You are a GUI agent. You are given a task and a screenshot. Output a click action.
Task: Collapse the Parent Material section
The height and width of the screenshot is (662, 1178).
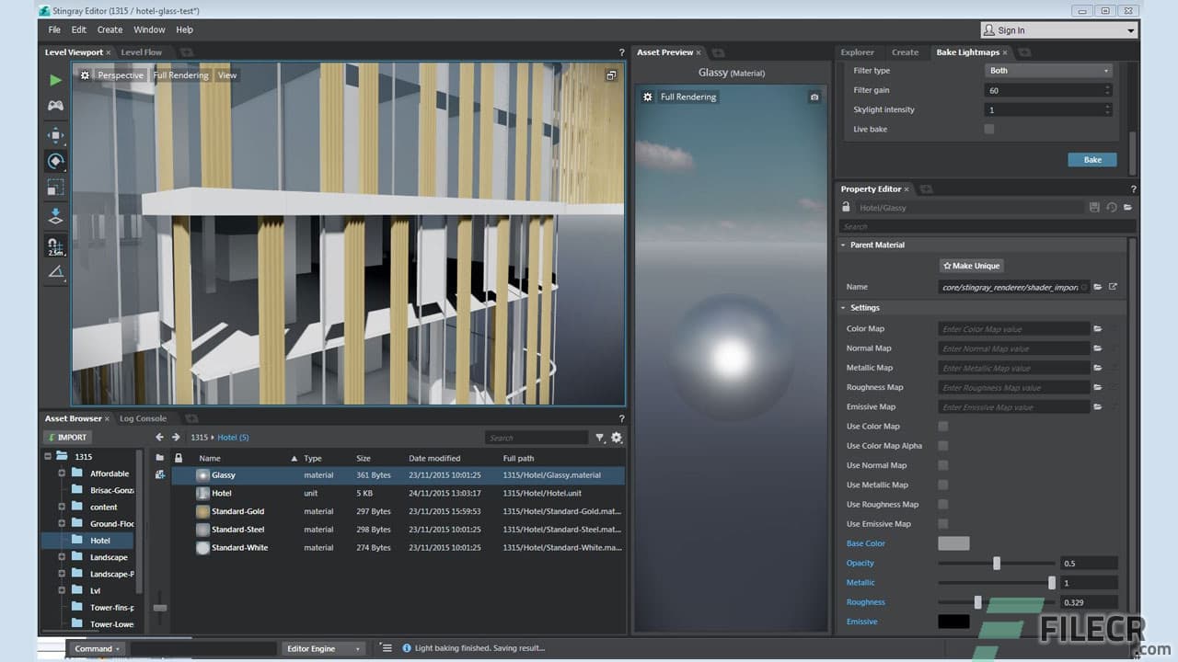point(844,245)
